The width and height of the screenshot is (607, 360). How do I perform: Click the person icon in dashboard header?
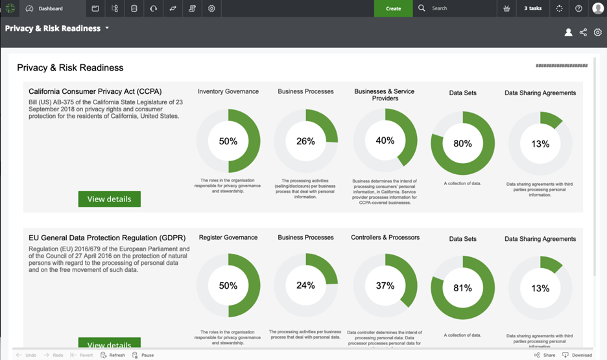pos(568,32)
